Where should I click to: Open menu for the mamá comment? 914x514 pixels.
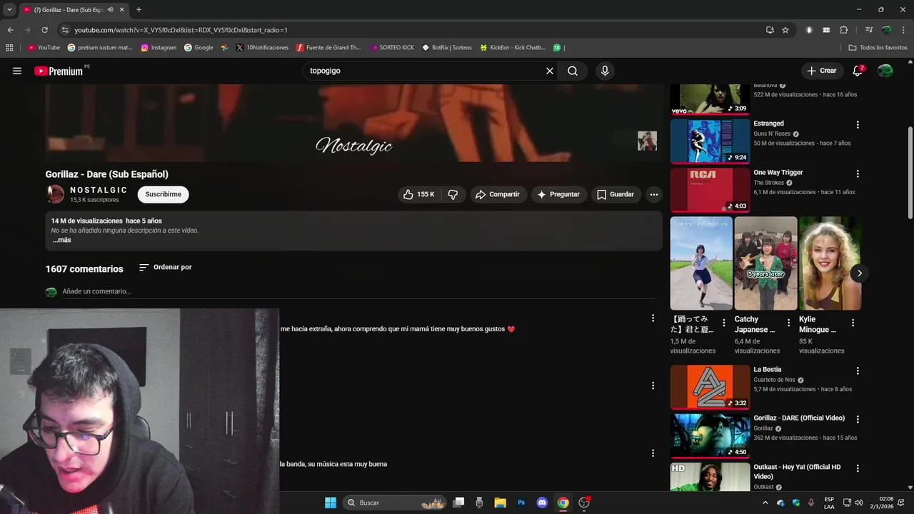pyautogui.click(x=653, y=318)
